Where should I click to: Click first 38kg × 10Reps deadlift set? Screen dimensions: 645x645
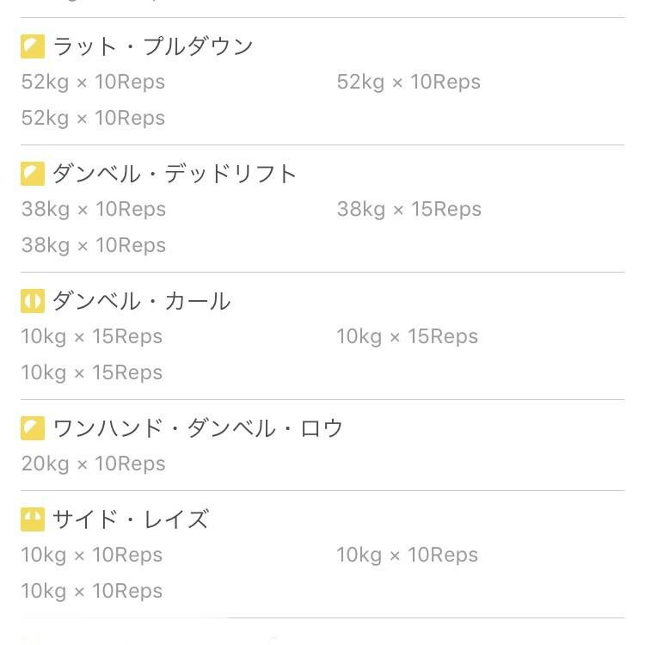pyautogui.click(x=94, y=209)
